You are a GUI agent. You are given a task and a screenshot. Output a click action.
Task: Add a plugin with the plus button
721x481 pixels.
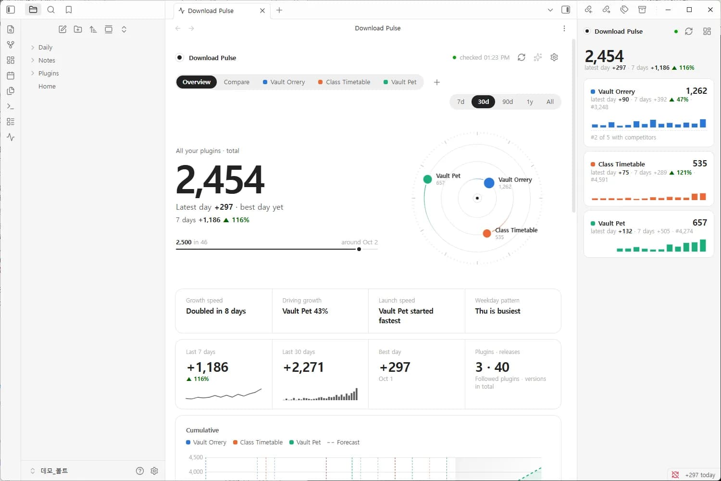436,82
